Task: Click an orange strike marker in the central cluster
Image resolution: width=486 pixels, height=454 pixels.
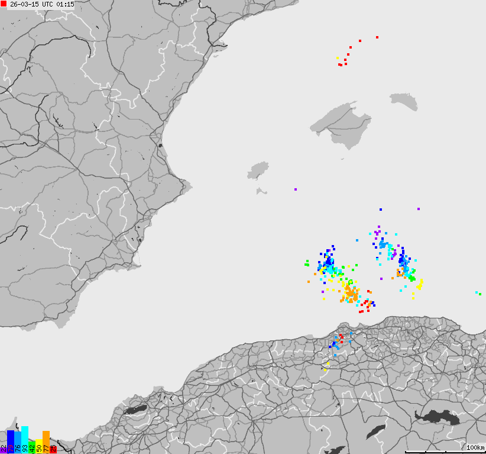Action: tap(350, 293)
